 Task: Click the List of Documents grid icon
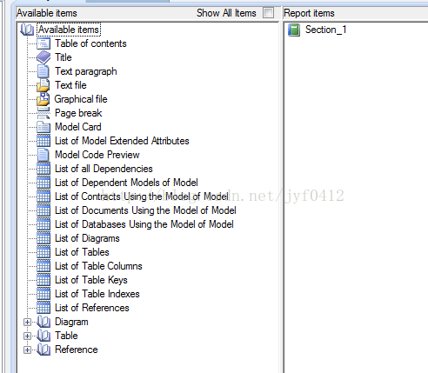point(43,210)
